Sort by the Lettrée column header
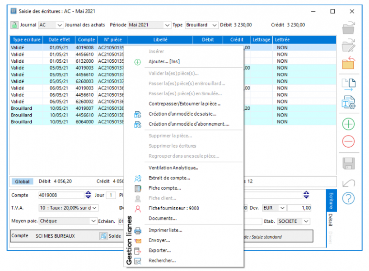This screenshot has height=271, width=369. (x=304, y=40)
